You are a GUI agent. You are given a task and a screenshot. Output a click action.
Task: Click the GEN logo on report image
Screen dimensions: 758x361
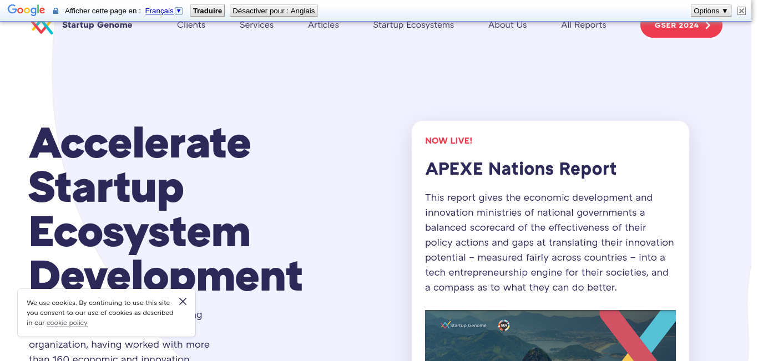pos(504,326)
